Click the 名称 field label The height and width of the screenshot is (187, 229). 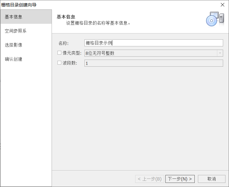[63, 43]
